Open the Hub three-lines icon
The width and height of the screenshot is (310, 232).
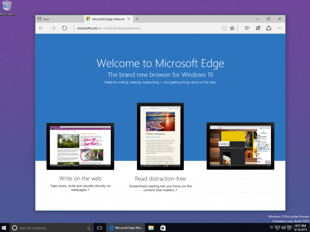click(x=247, y=28)
